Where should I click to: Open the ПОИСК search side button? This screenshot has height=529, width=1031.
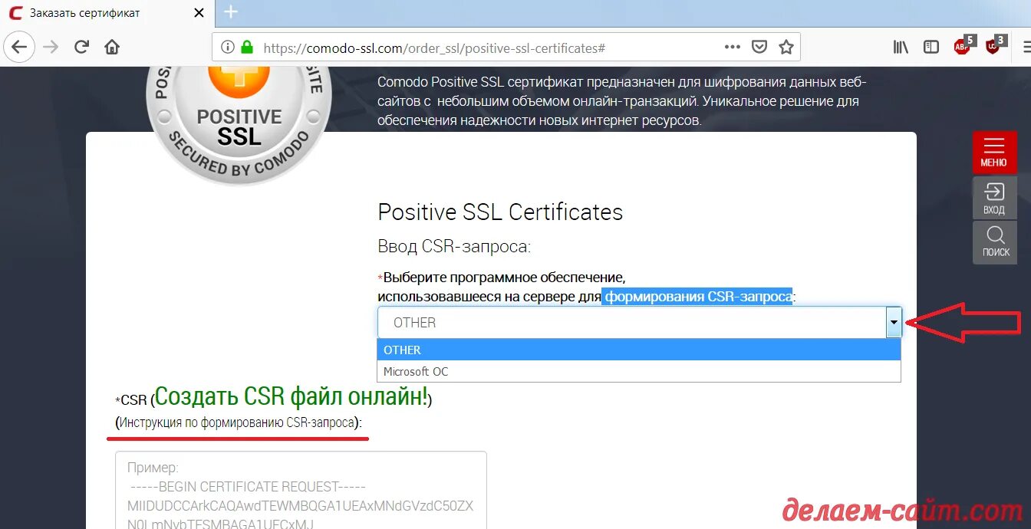pyautogui.click(x=994, y=243)
